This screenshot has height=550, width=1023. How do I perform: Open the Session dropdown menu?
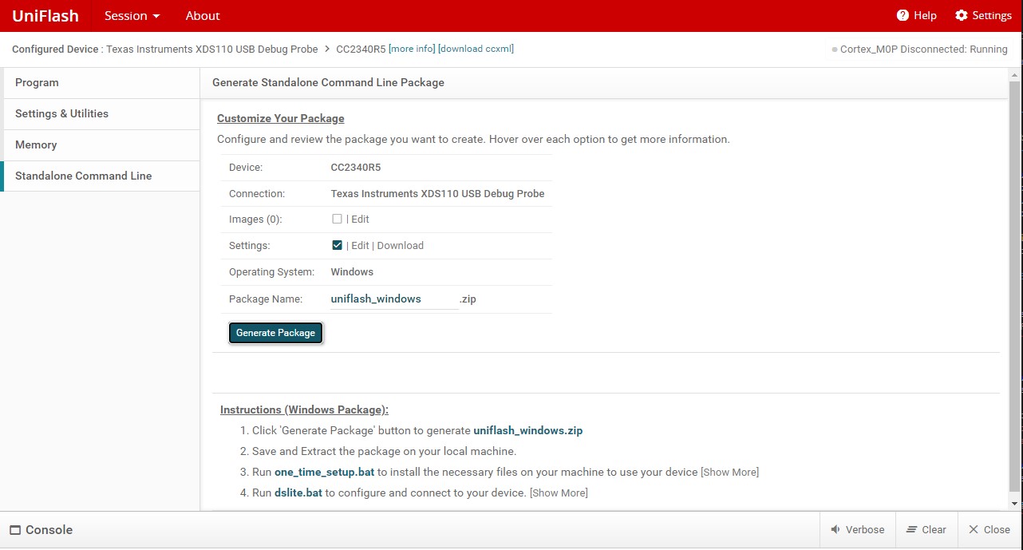(x=132, y=16)
